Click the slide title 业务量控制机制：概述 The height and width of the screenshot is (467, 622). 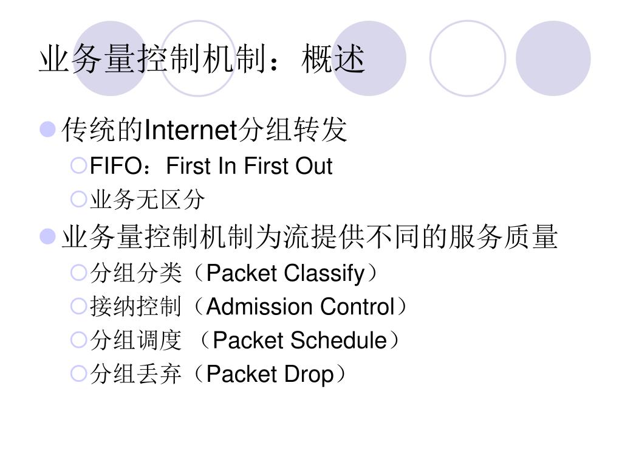[202, 59]
